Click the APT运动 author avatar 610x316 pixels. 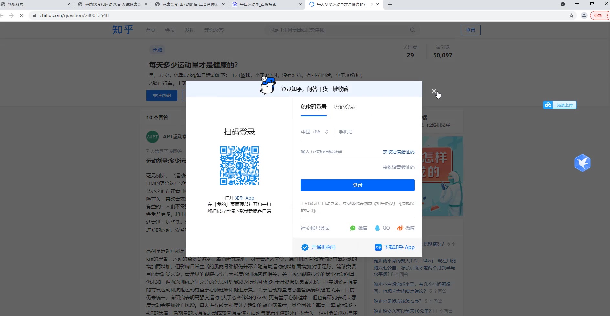(152, 137)
